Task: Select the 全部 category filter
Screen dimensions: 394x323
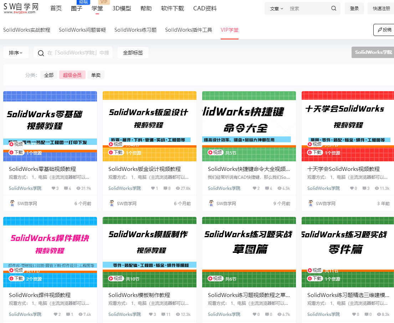Action: click(49, 75)
